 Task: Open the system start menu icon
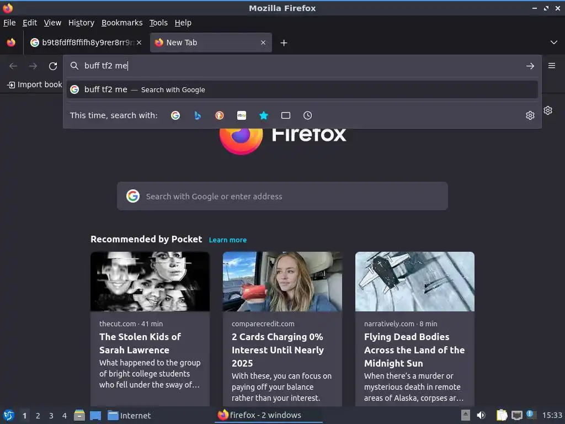[x=9, y=415]
